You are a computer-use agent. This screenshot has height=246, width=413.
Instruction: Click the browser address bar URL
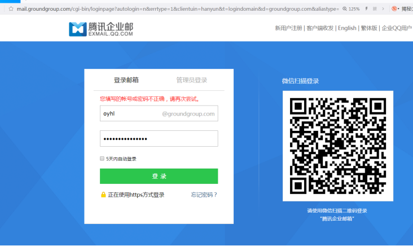[x=178, y=9]
